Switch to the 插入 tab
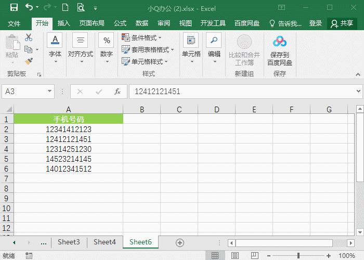 pos(63,23)
